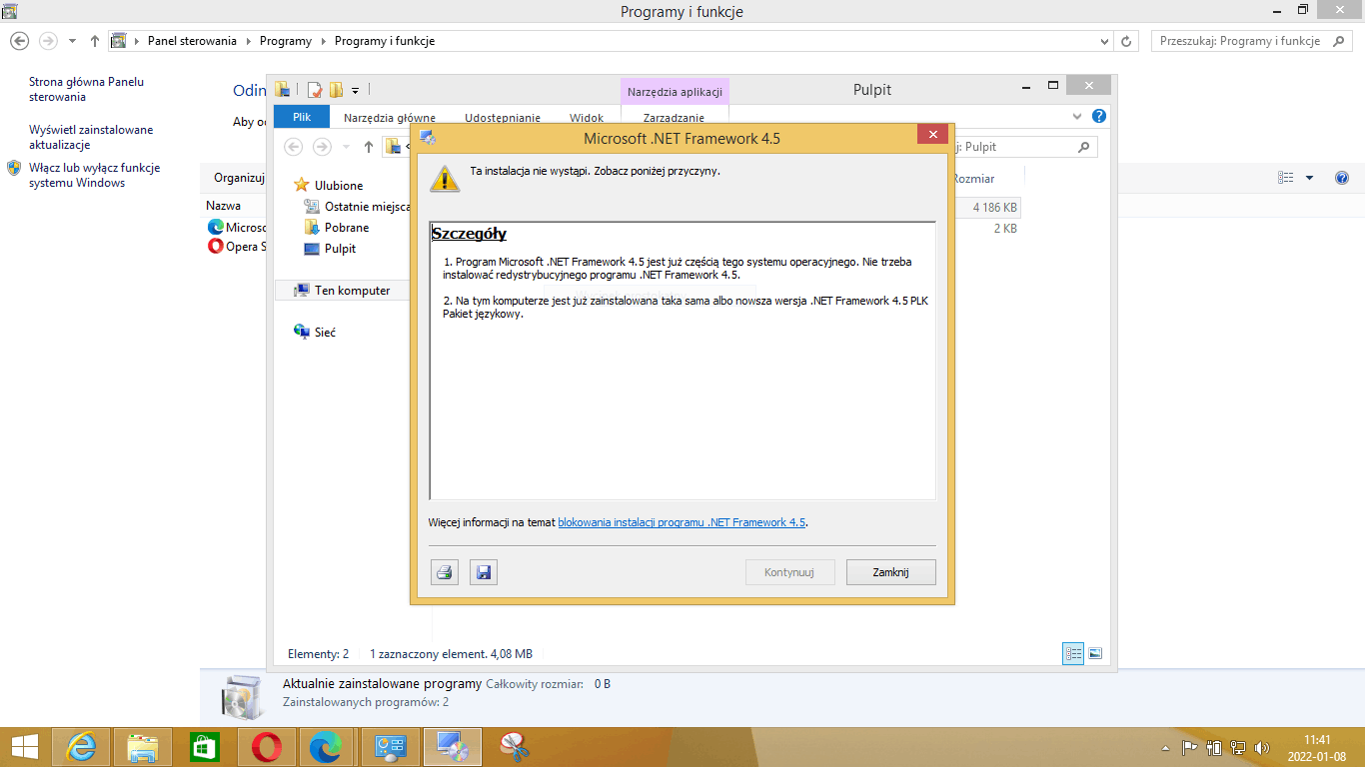Switch Explorer to details view
Image resolution: width=1365 pixels, height=767 pixels.
pos(1074,654)
